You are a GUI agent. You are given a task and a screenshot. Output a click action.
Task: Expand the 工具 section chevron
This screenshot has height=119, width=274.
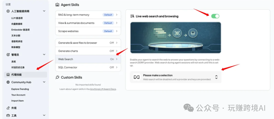point(44,115)
